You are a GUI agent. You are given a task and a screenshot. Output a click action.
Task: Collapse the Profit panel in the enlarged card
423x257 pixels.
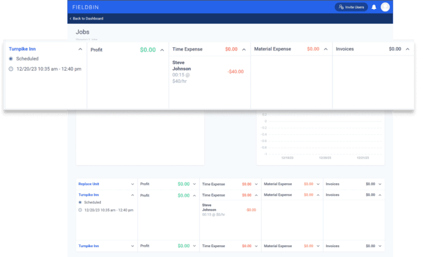tap(162, 50)
